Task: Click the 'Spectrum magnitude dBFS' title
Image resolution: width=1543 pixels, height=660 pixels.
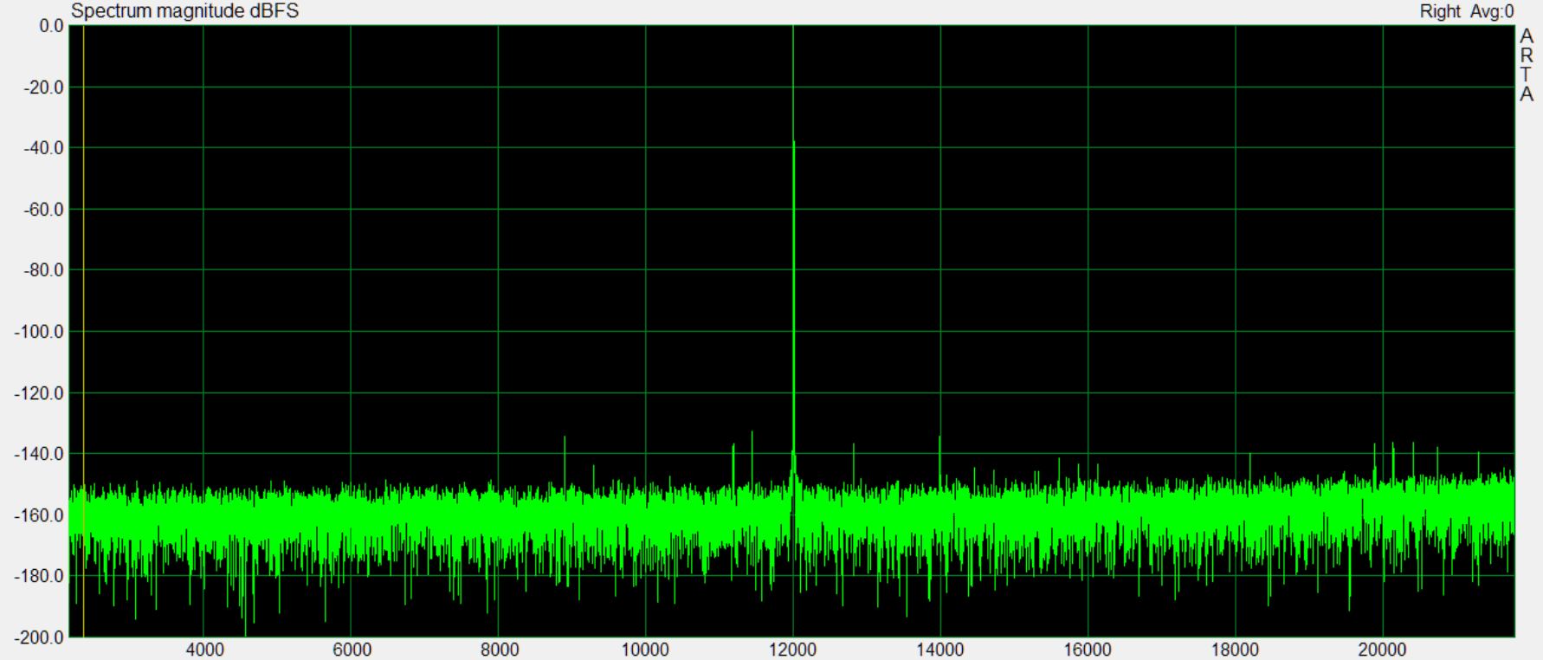Action: click(184, 11)
